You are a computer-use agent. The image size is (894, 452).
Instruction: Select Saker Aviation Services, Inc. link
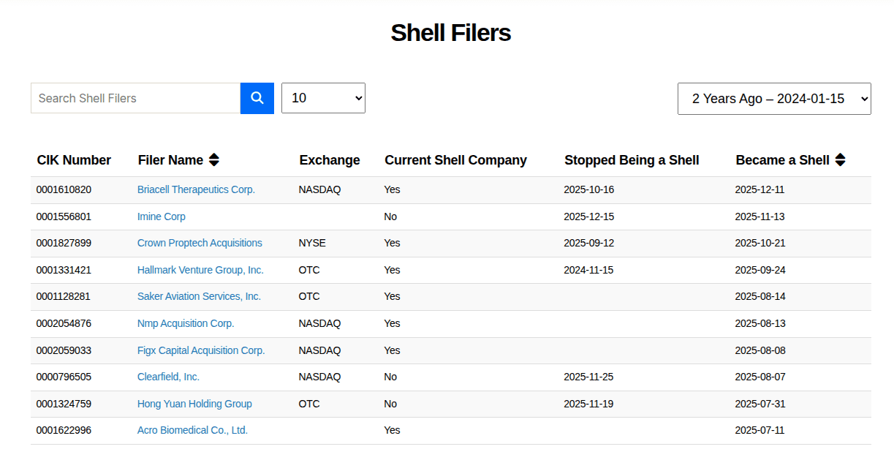(199, 296)
